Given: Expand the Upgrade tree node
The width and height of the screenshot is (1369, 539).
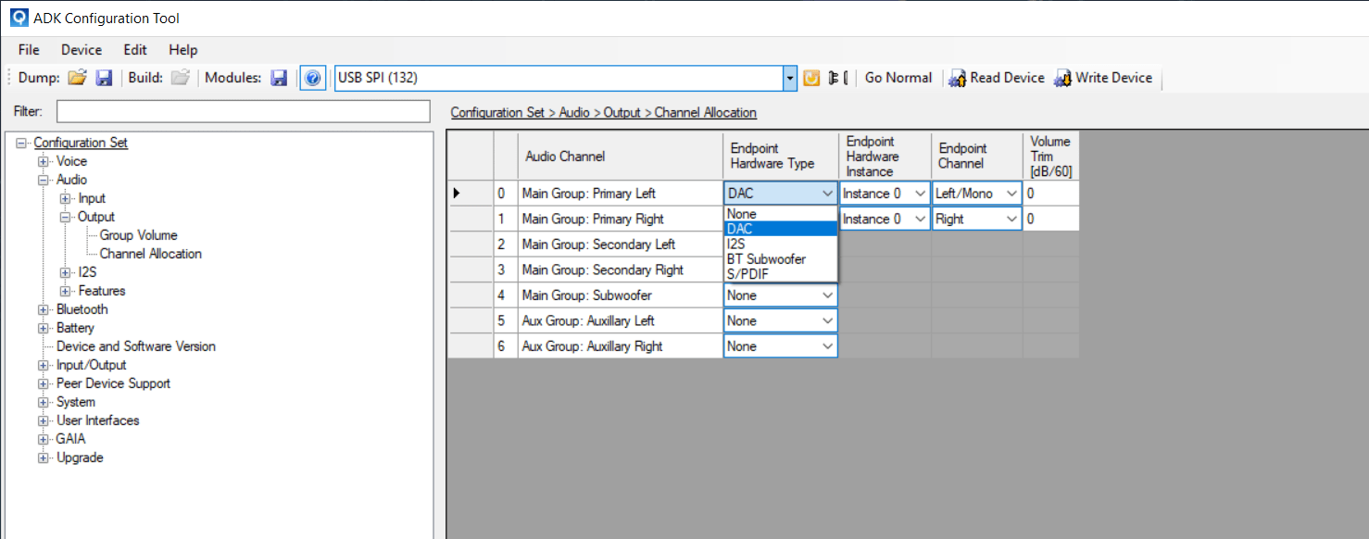Looking at the screenshot, I should pyautogui.click(x=43, y=458).
